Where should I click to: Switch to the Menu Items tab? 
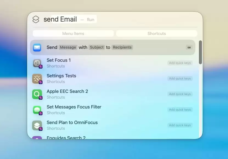pos(73,33)
